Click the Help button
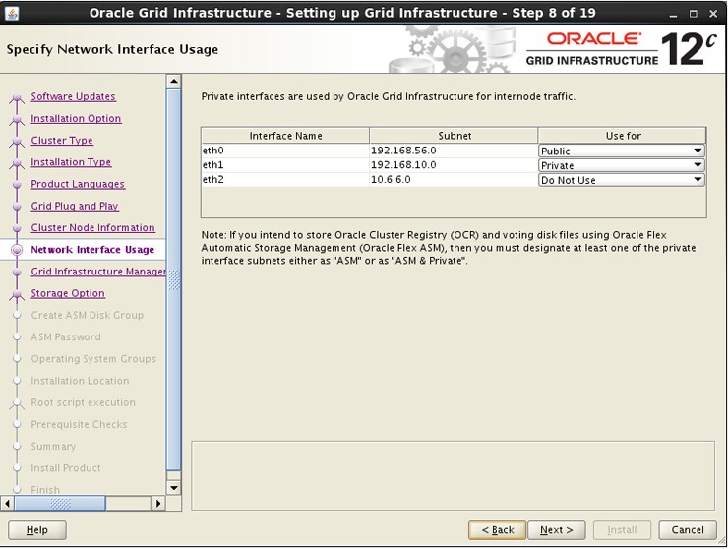The width and height of the screenshot is (728, 549). point(37,530)
